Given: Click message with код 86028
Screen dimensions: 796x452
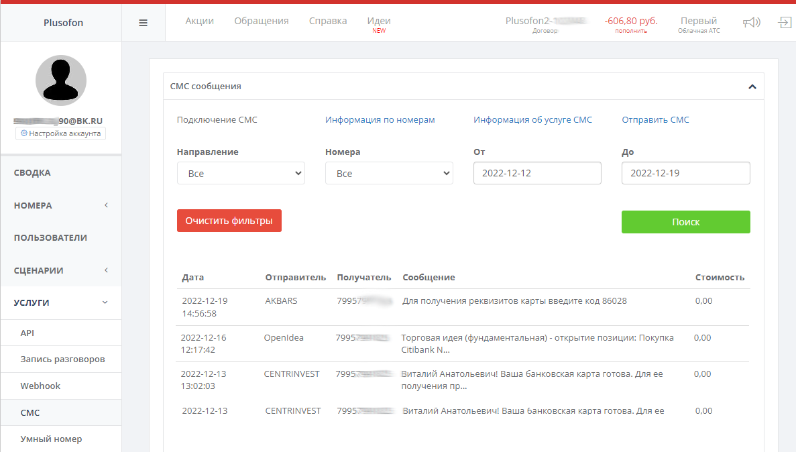Looking at the screenshot, I should [x=515, y=301].
